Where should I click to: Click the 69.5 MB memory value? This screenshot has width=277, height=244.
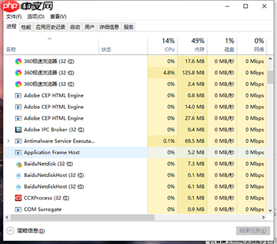pos(195,141)
